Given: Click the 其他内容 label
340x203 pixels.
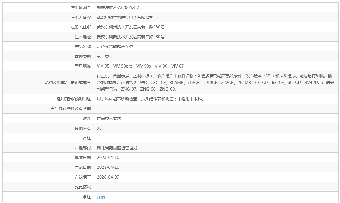Looking at the screenshot, I should (x=83, y=128).
